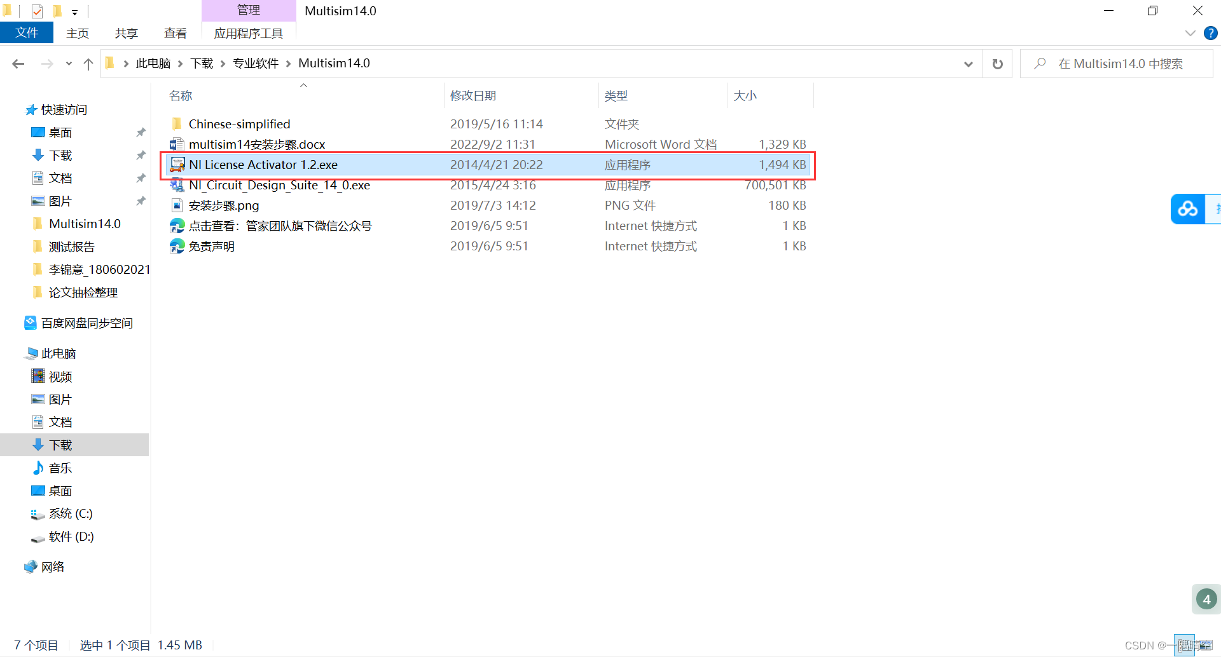The height and width of the screenshot is (657, 1221).
Task: Click 专业软件 in the address breadcrumb
Action: 256,64
